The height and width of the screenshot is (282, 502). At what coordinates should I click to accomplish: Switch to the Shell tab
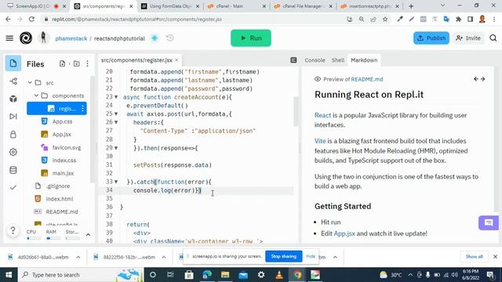tap(338, 60)
